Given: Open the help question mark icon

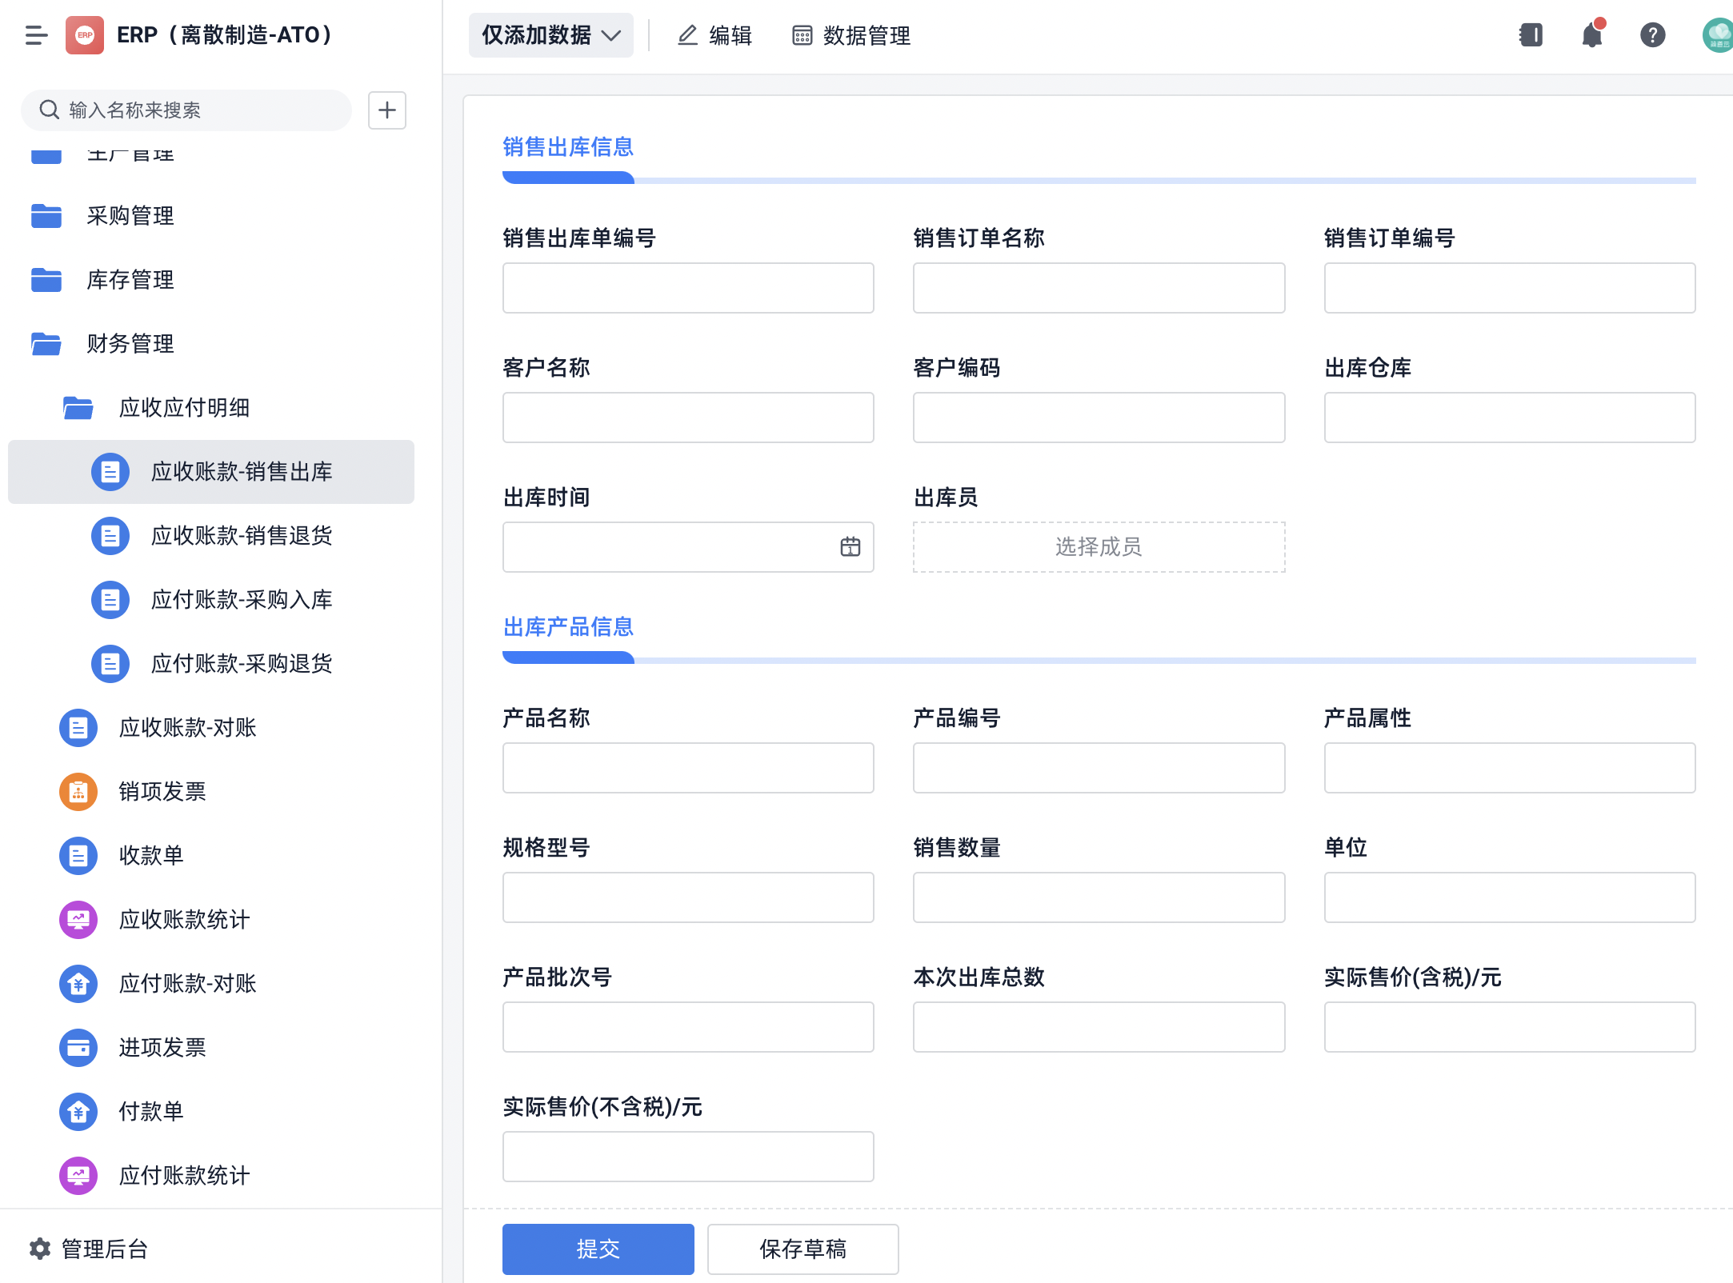Looking at the screenshot, I should point(1652,35).
